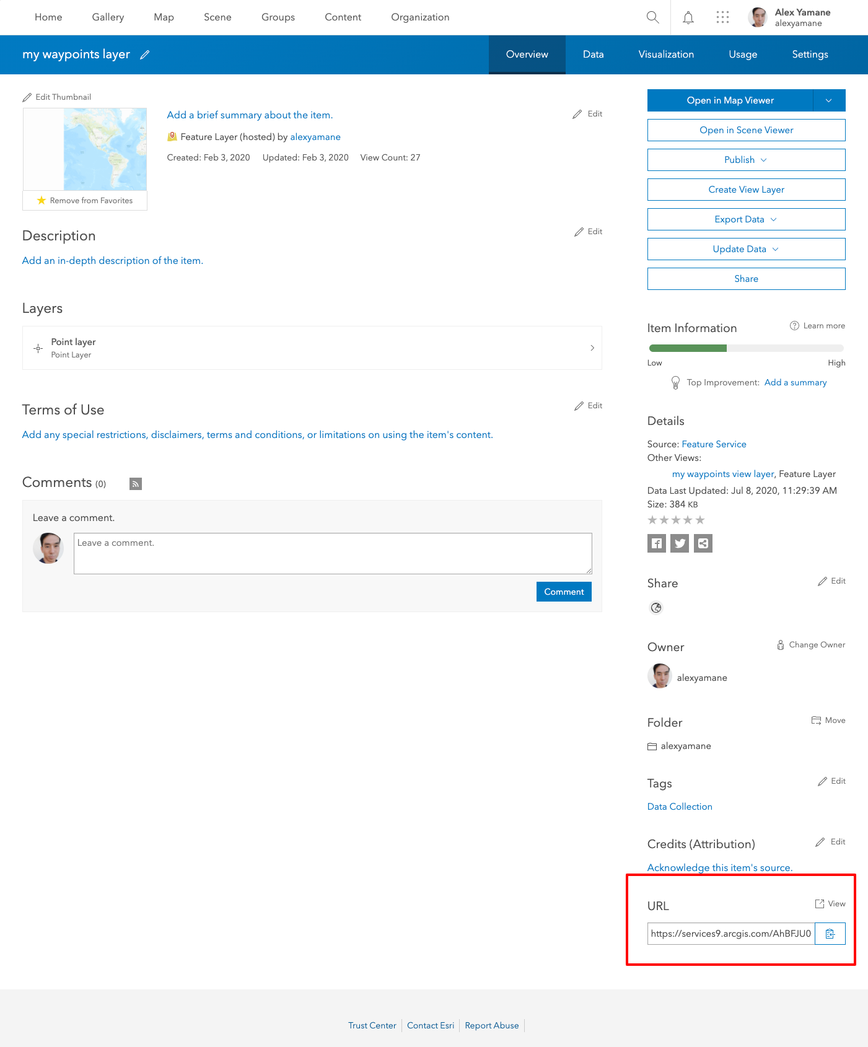
Task: Click into the Leave a comment field
Action: [x=333, y=553]
